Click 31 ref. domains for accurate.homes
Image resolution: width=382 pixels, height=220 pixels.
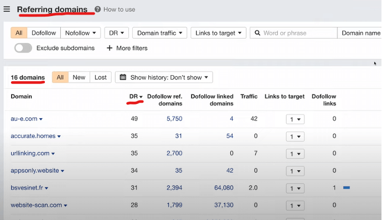179,136
